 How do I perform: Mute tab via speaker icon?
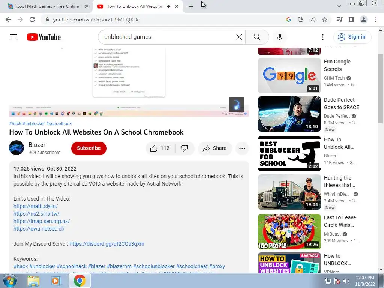pos(168,6)
